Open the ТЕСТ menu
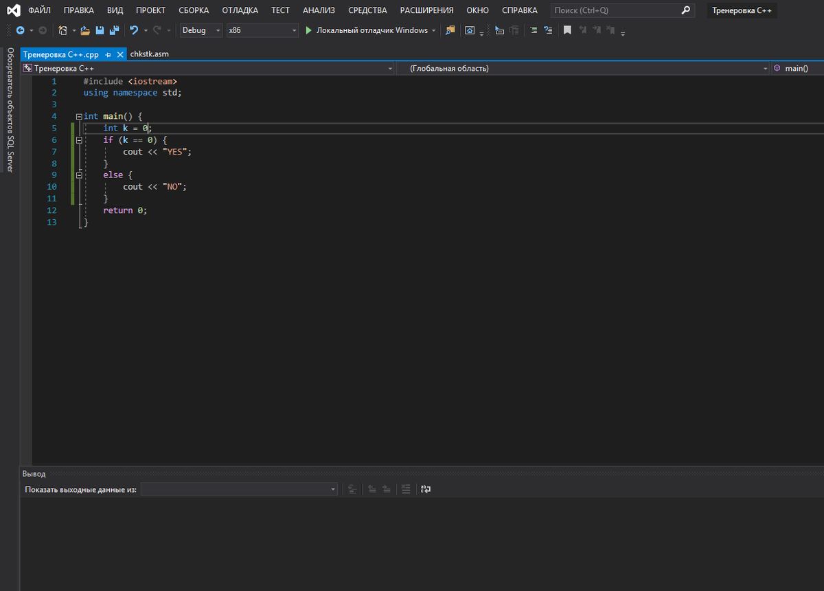The image size is (824, 591). click(x=280, y=10)
